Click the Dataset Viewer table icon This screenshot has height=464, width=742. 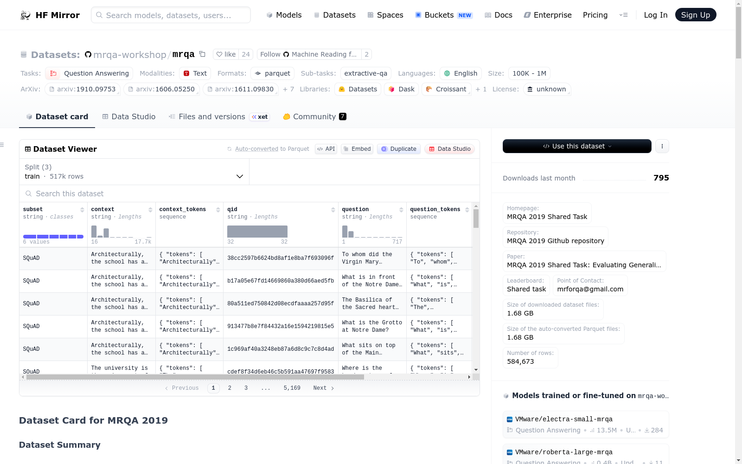click(x=28, y=149)
